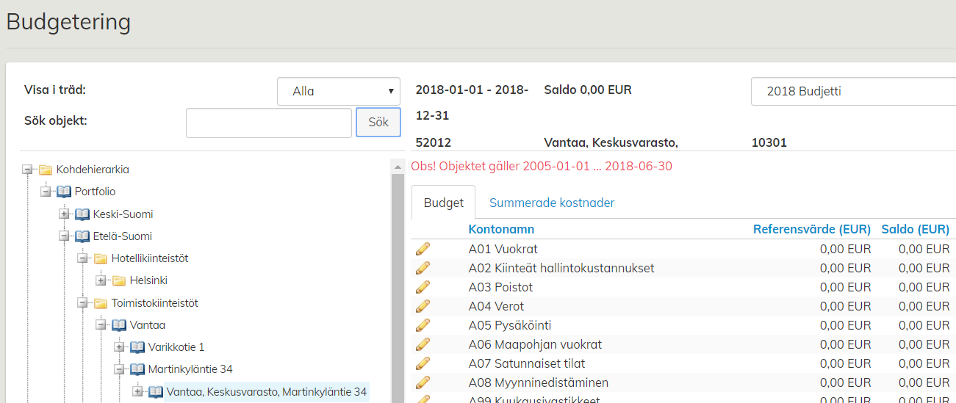Open the Visa i träd dropdown
956x403 pixels.
coord(338,92)
